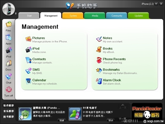
Task: Click the Turn off power icon
Action: (x=9, y=90)
